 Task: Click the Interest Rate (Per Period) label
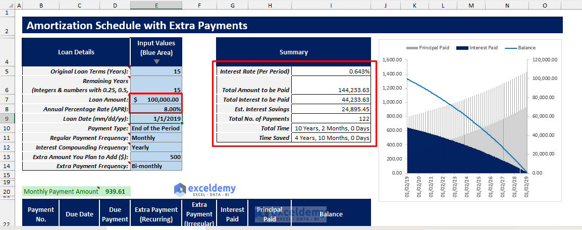pyautogui.click(x=254, y=71)
